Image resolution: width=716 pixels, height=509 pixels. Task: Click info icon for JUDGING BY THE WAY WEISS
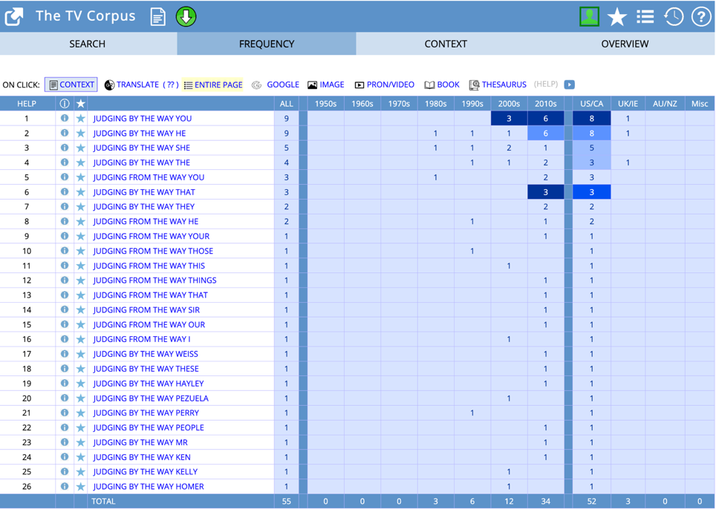pyautogui.click(x=65, y=353)
